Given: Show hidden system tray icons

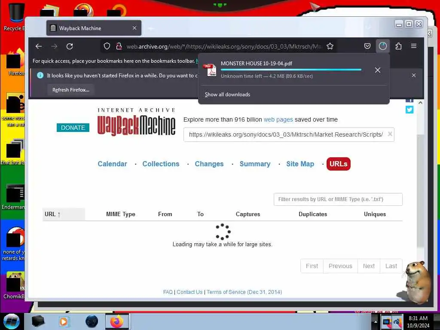Looking at the screenshot, I should click(376, 321).
